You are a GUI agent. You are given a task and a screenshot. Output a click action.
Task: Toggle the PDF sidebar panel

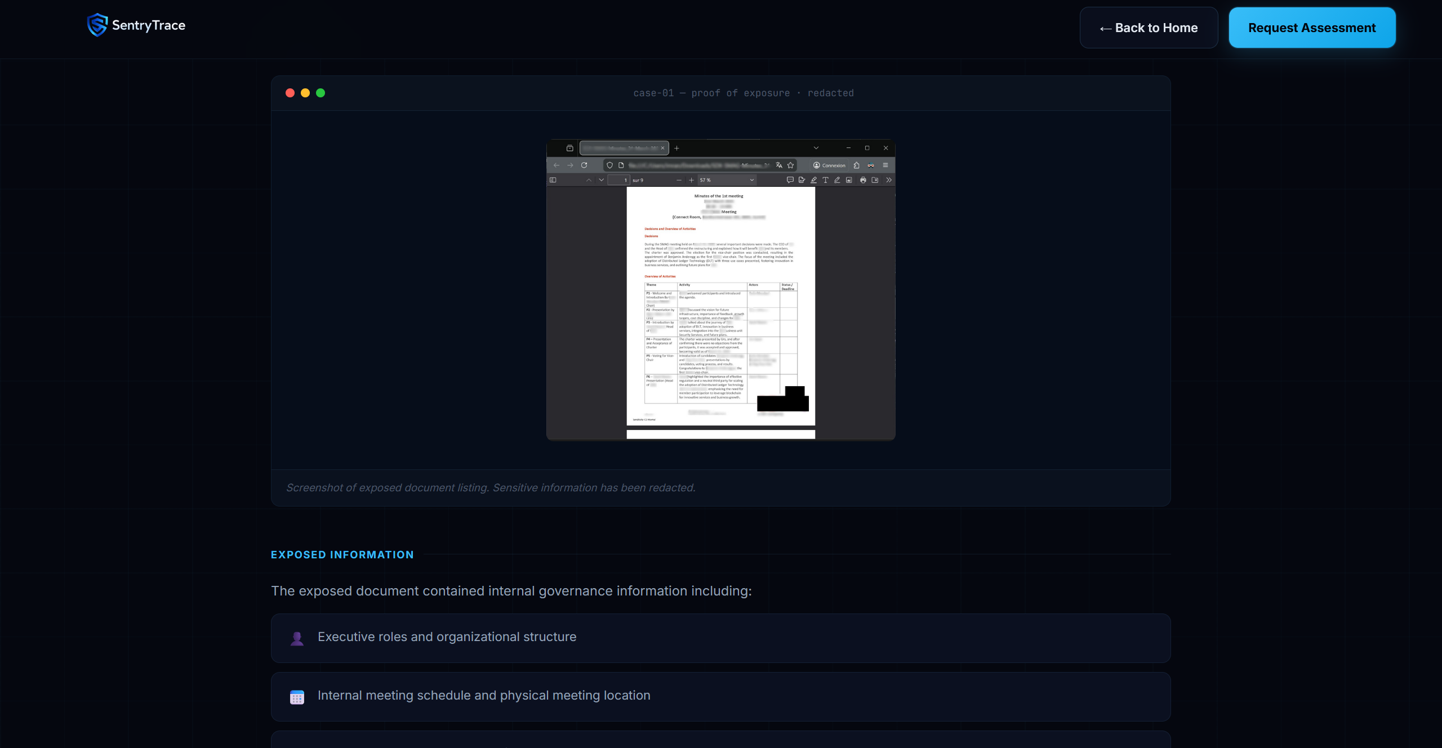coord(554,180)
